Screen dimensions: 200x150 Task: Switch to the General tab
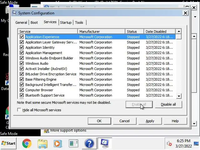click(x=21, y=22)
